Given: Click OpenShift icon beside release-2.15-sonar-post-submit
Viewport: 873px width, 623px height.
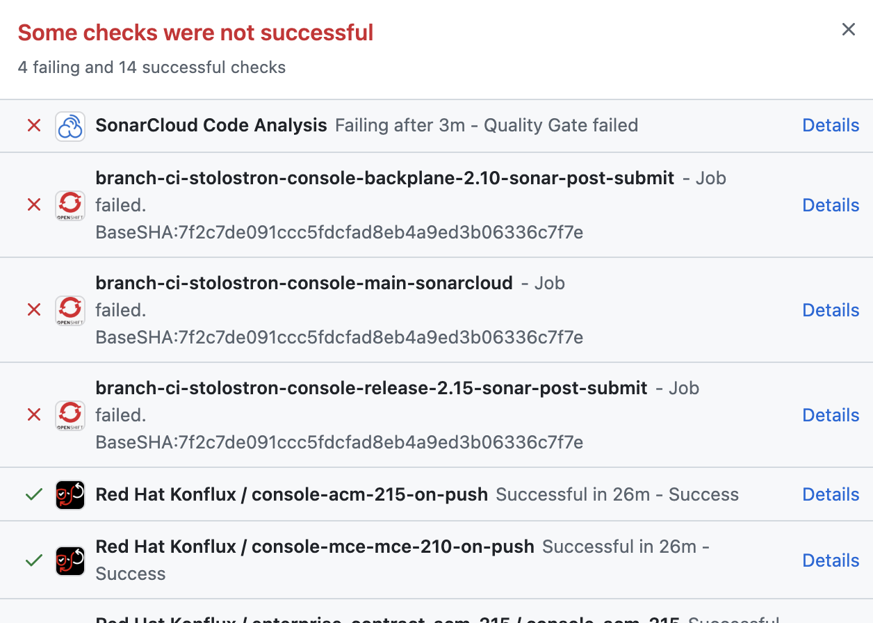Looking at the screenshot, I should pos(70,415).
